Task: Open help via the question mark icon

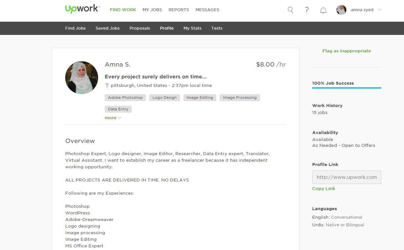Action: click(x=307, y=10)
